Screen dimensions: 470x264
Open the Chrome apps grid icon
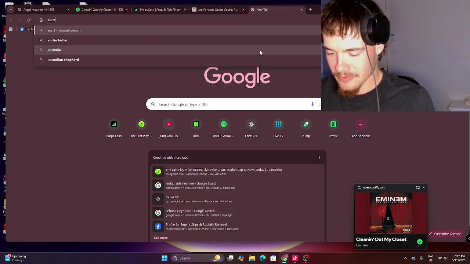(11, 29)
